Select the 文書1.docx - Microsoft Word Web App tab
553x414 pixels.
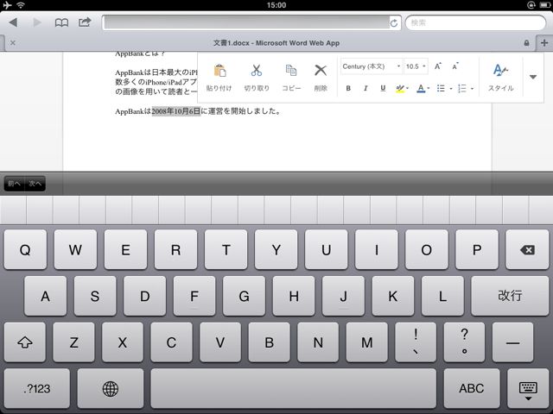(276, 43)
